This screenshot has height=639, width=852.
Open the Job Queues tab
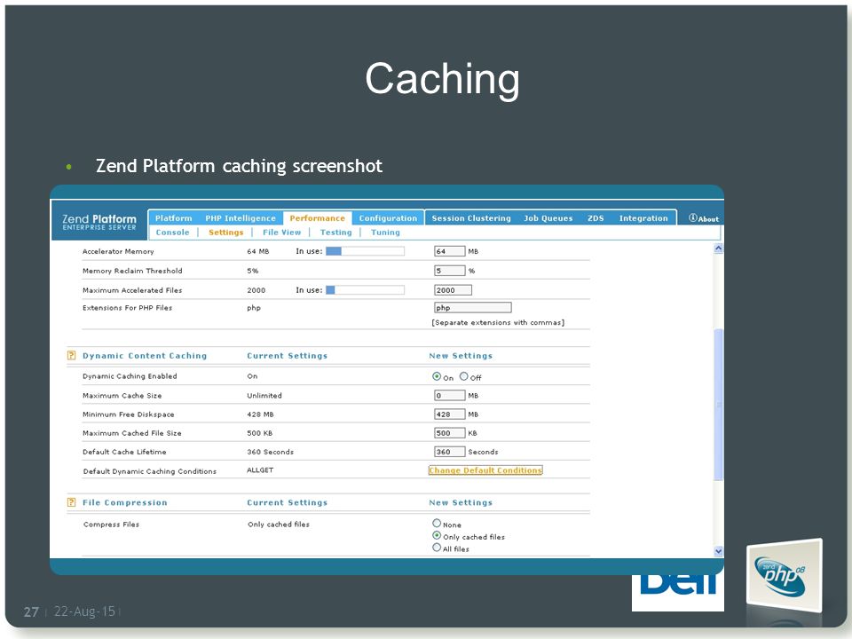coord(548,218)
